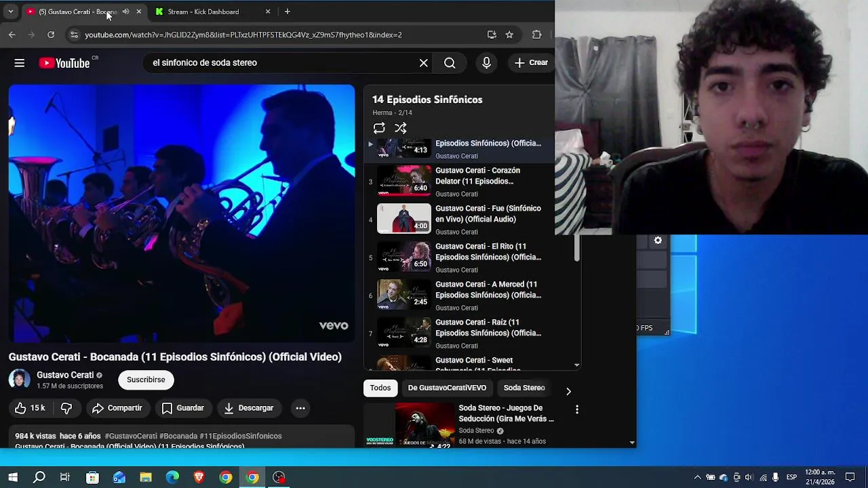Launch Microsoft Store from taskbar
The height and width of the screenshot is (488, 868).
(x=92, y=477)
